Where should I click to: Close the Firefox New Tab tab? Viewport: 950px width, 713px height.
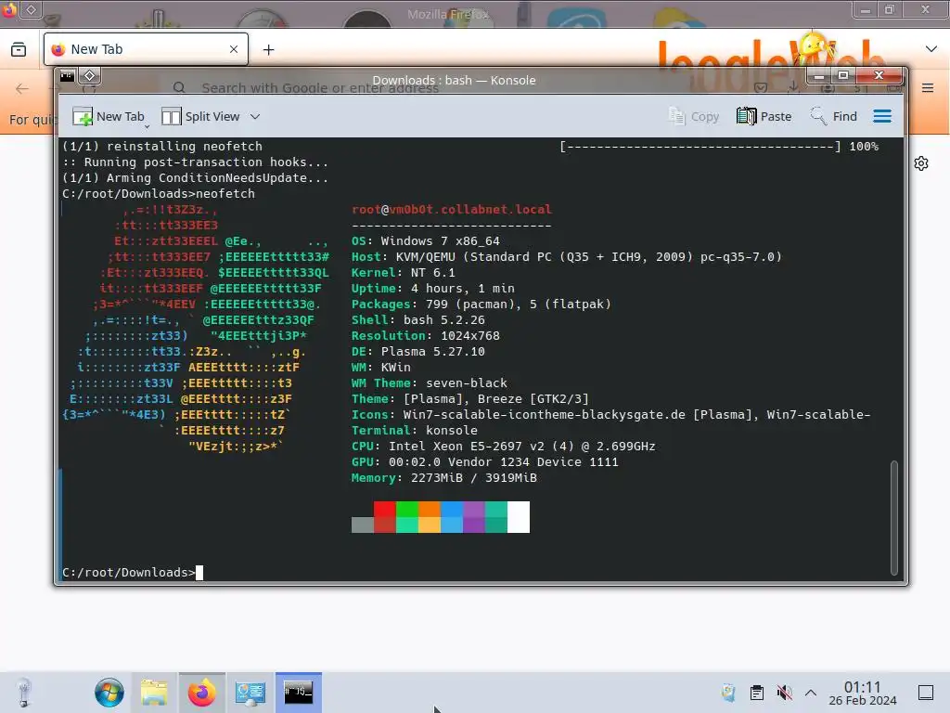234,49
